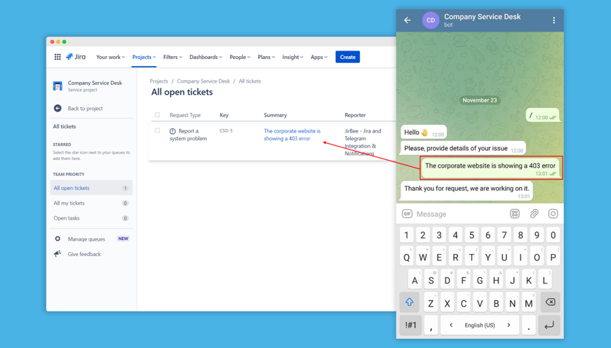Click the CSD-5 ticket key
Screen dimensions: 611x348
(x=226, y=130)
